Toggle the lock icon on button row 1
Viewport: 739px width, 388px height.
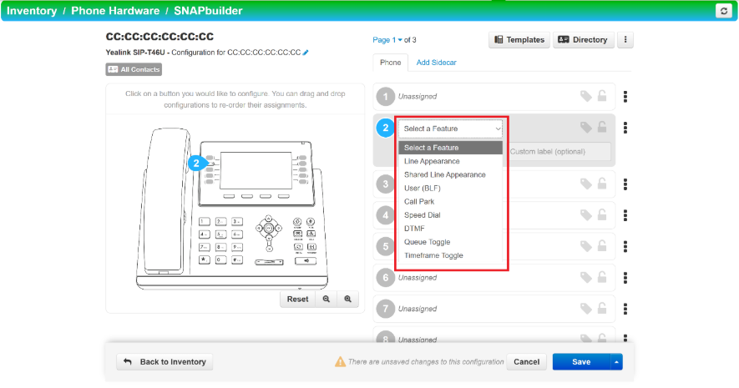[x=602, y=96]
